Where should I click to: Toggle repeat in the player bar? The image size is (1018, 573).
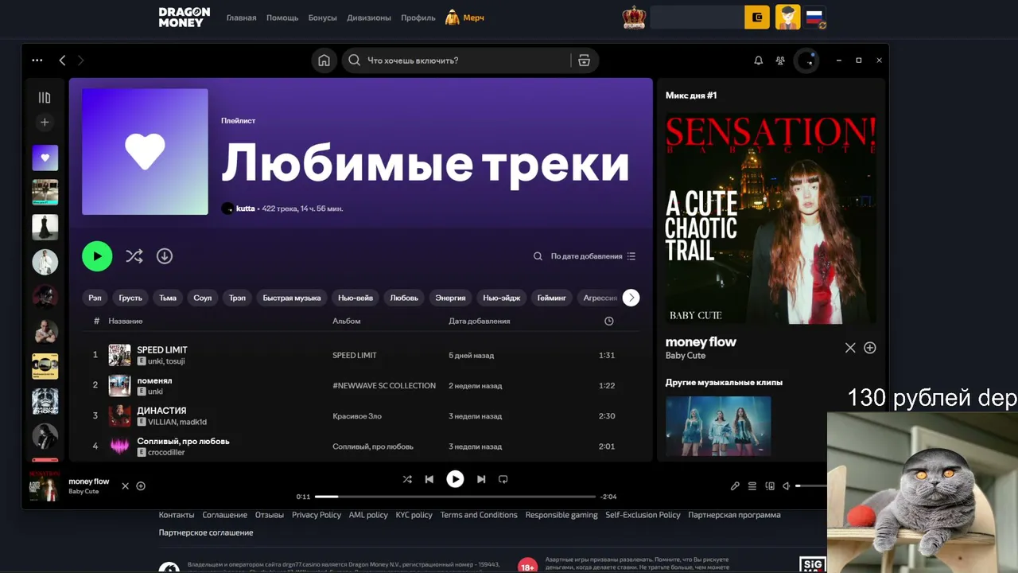pos(503,479)
